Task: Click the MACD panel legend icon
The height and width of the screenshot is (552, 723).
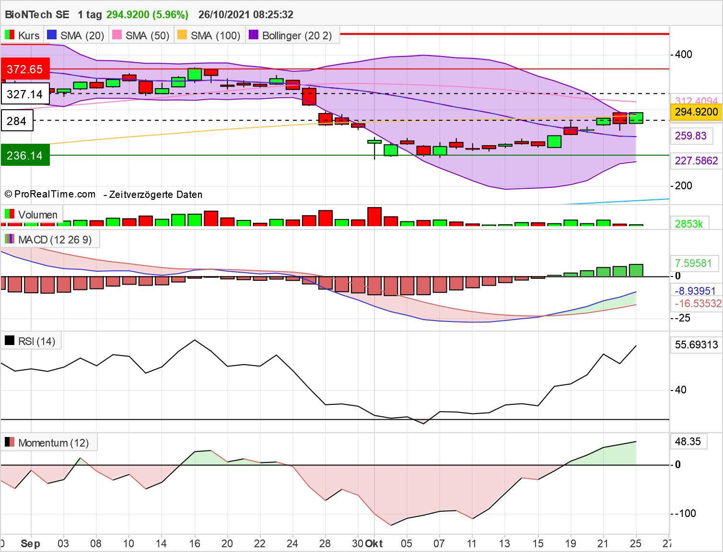Action: click(x=9, y=239)
